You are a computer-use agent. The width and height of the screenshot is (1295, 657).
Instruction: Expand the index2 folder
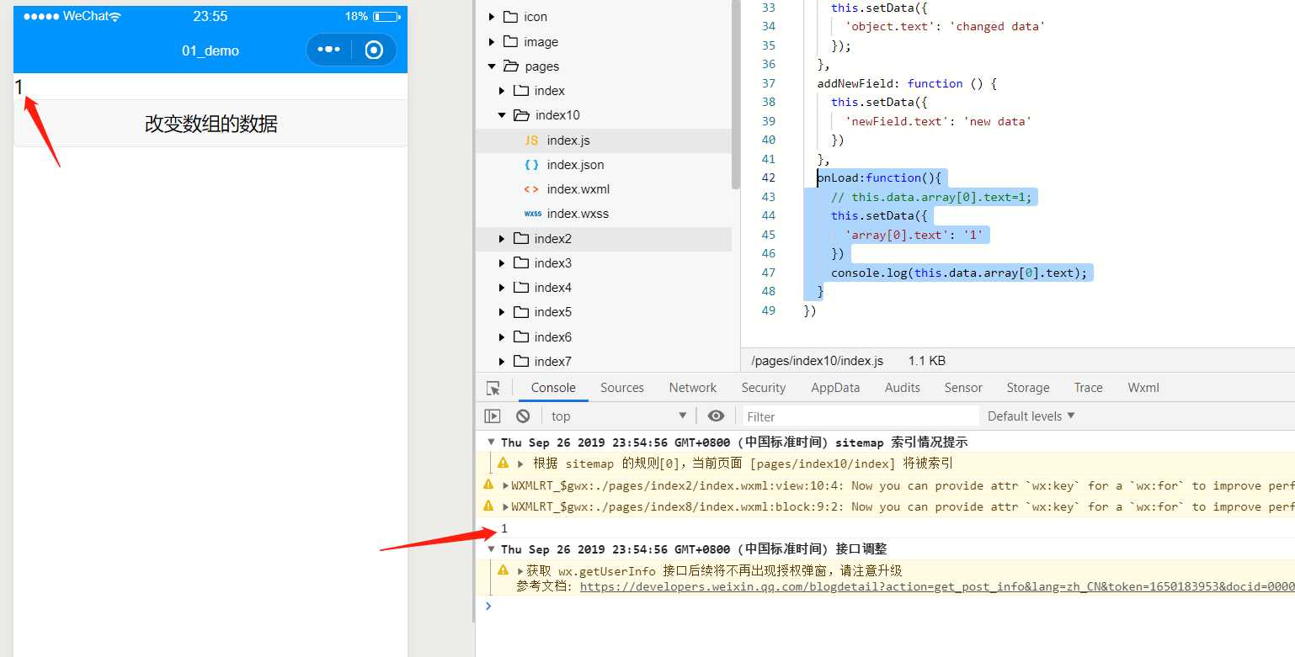coord(502,239)
